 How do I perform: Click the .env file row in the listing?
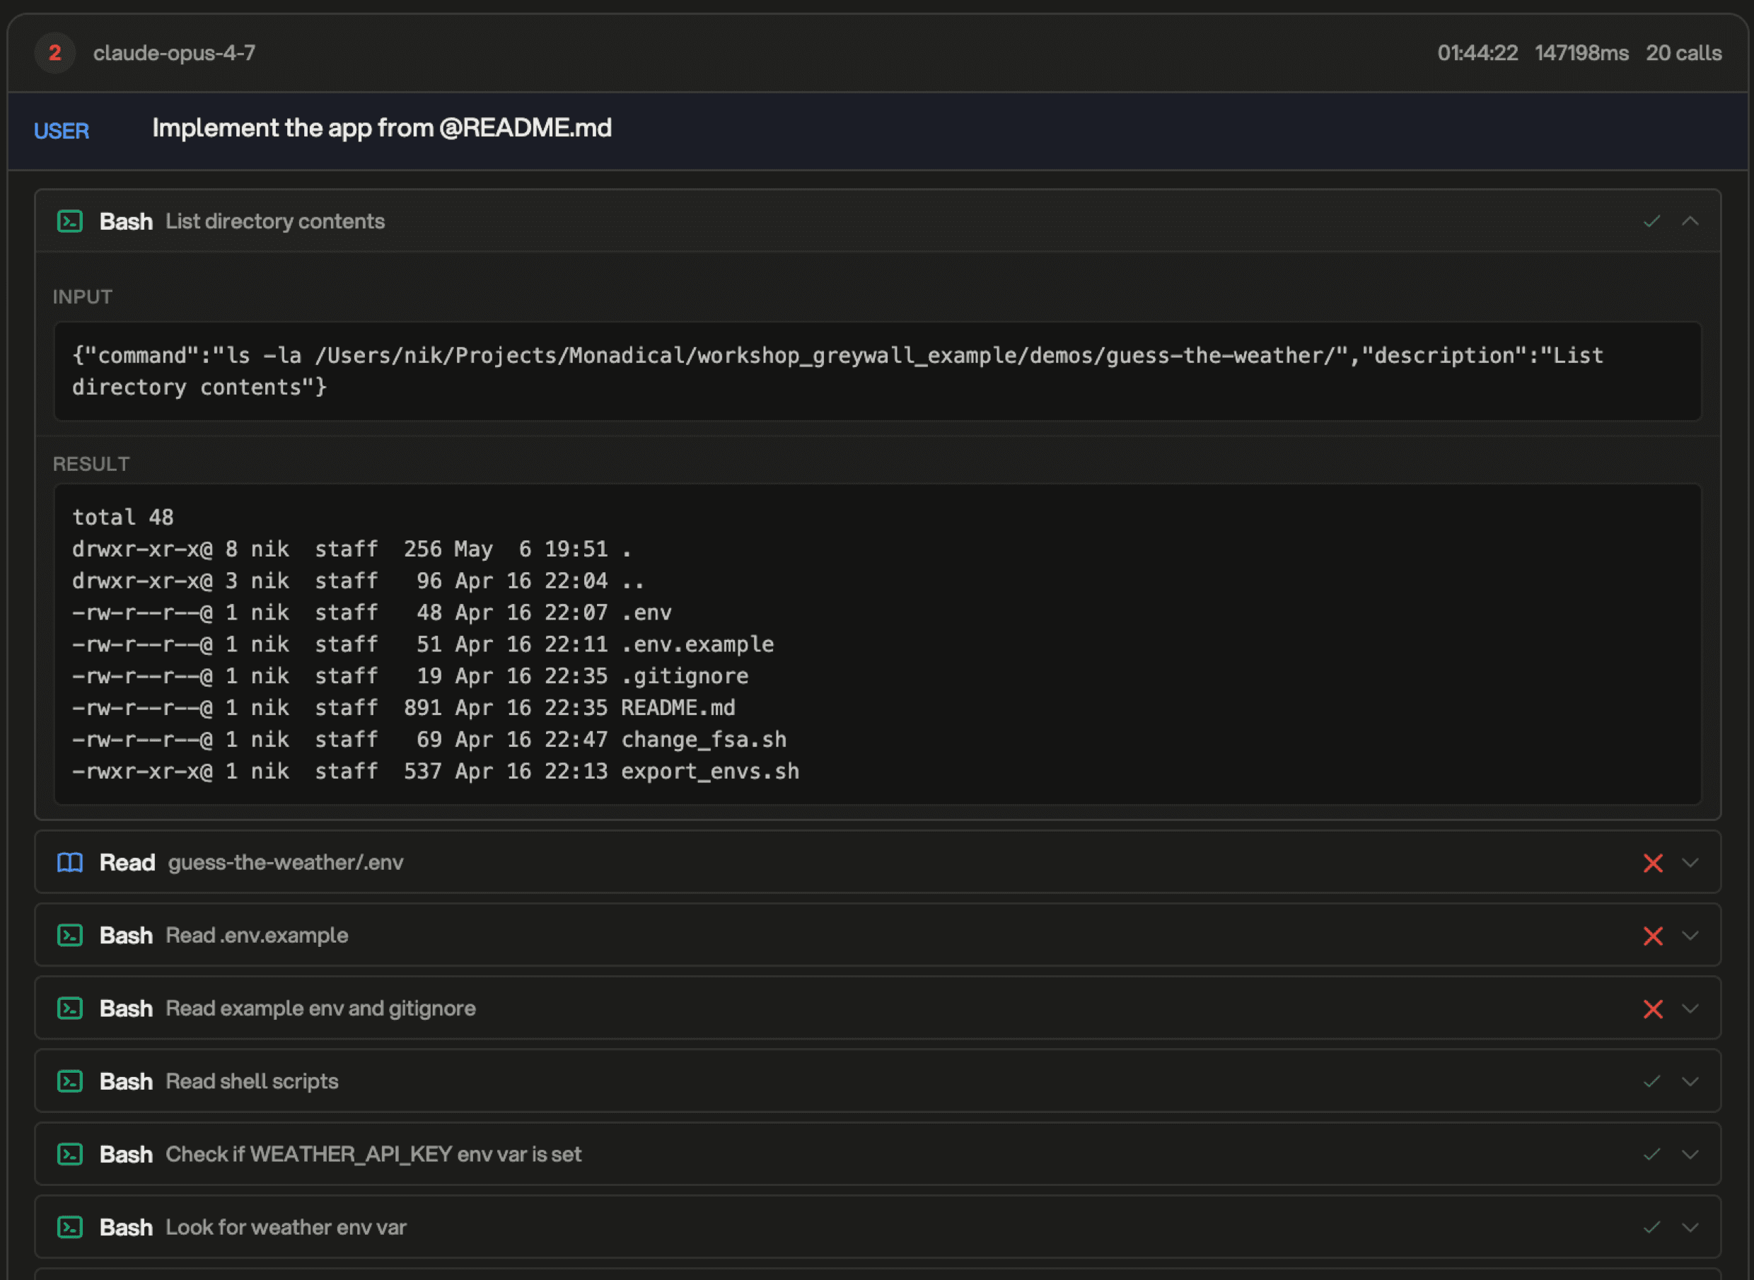pos(372,612)
